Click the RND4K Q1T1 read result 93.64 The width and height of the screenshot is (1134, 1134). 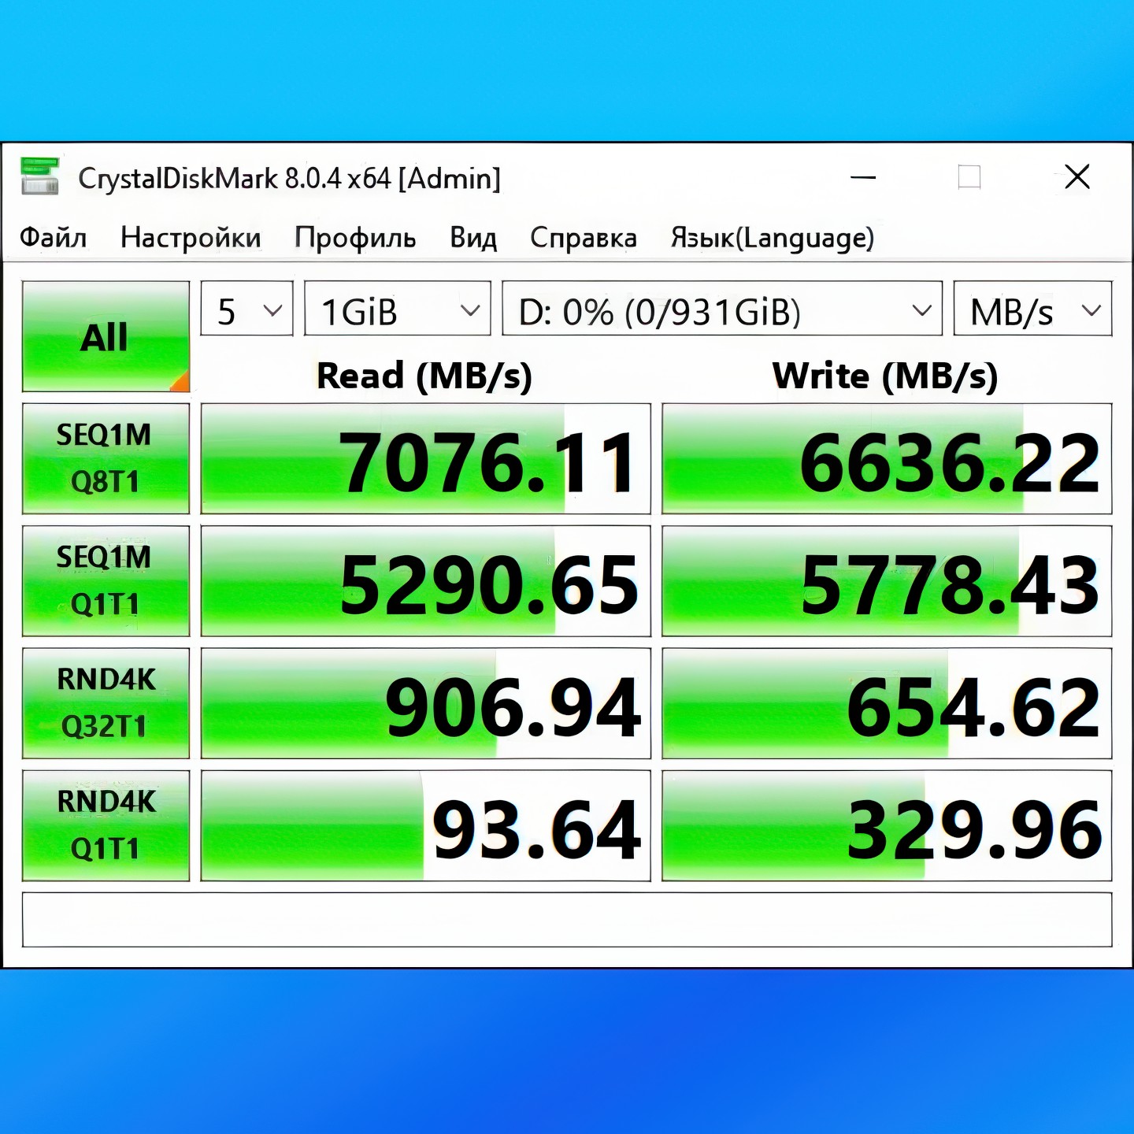click(x=426, y=825)
